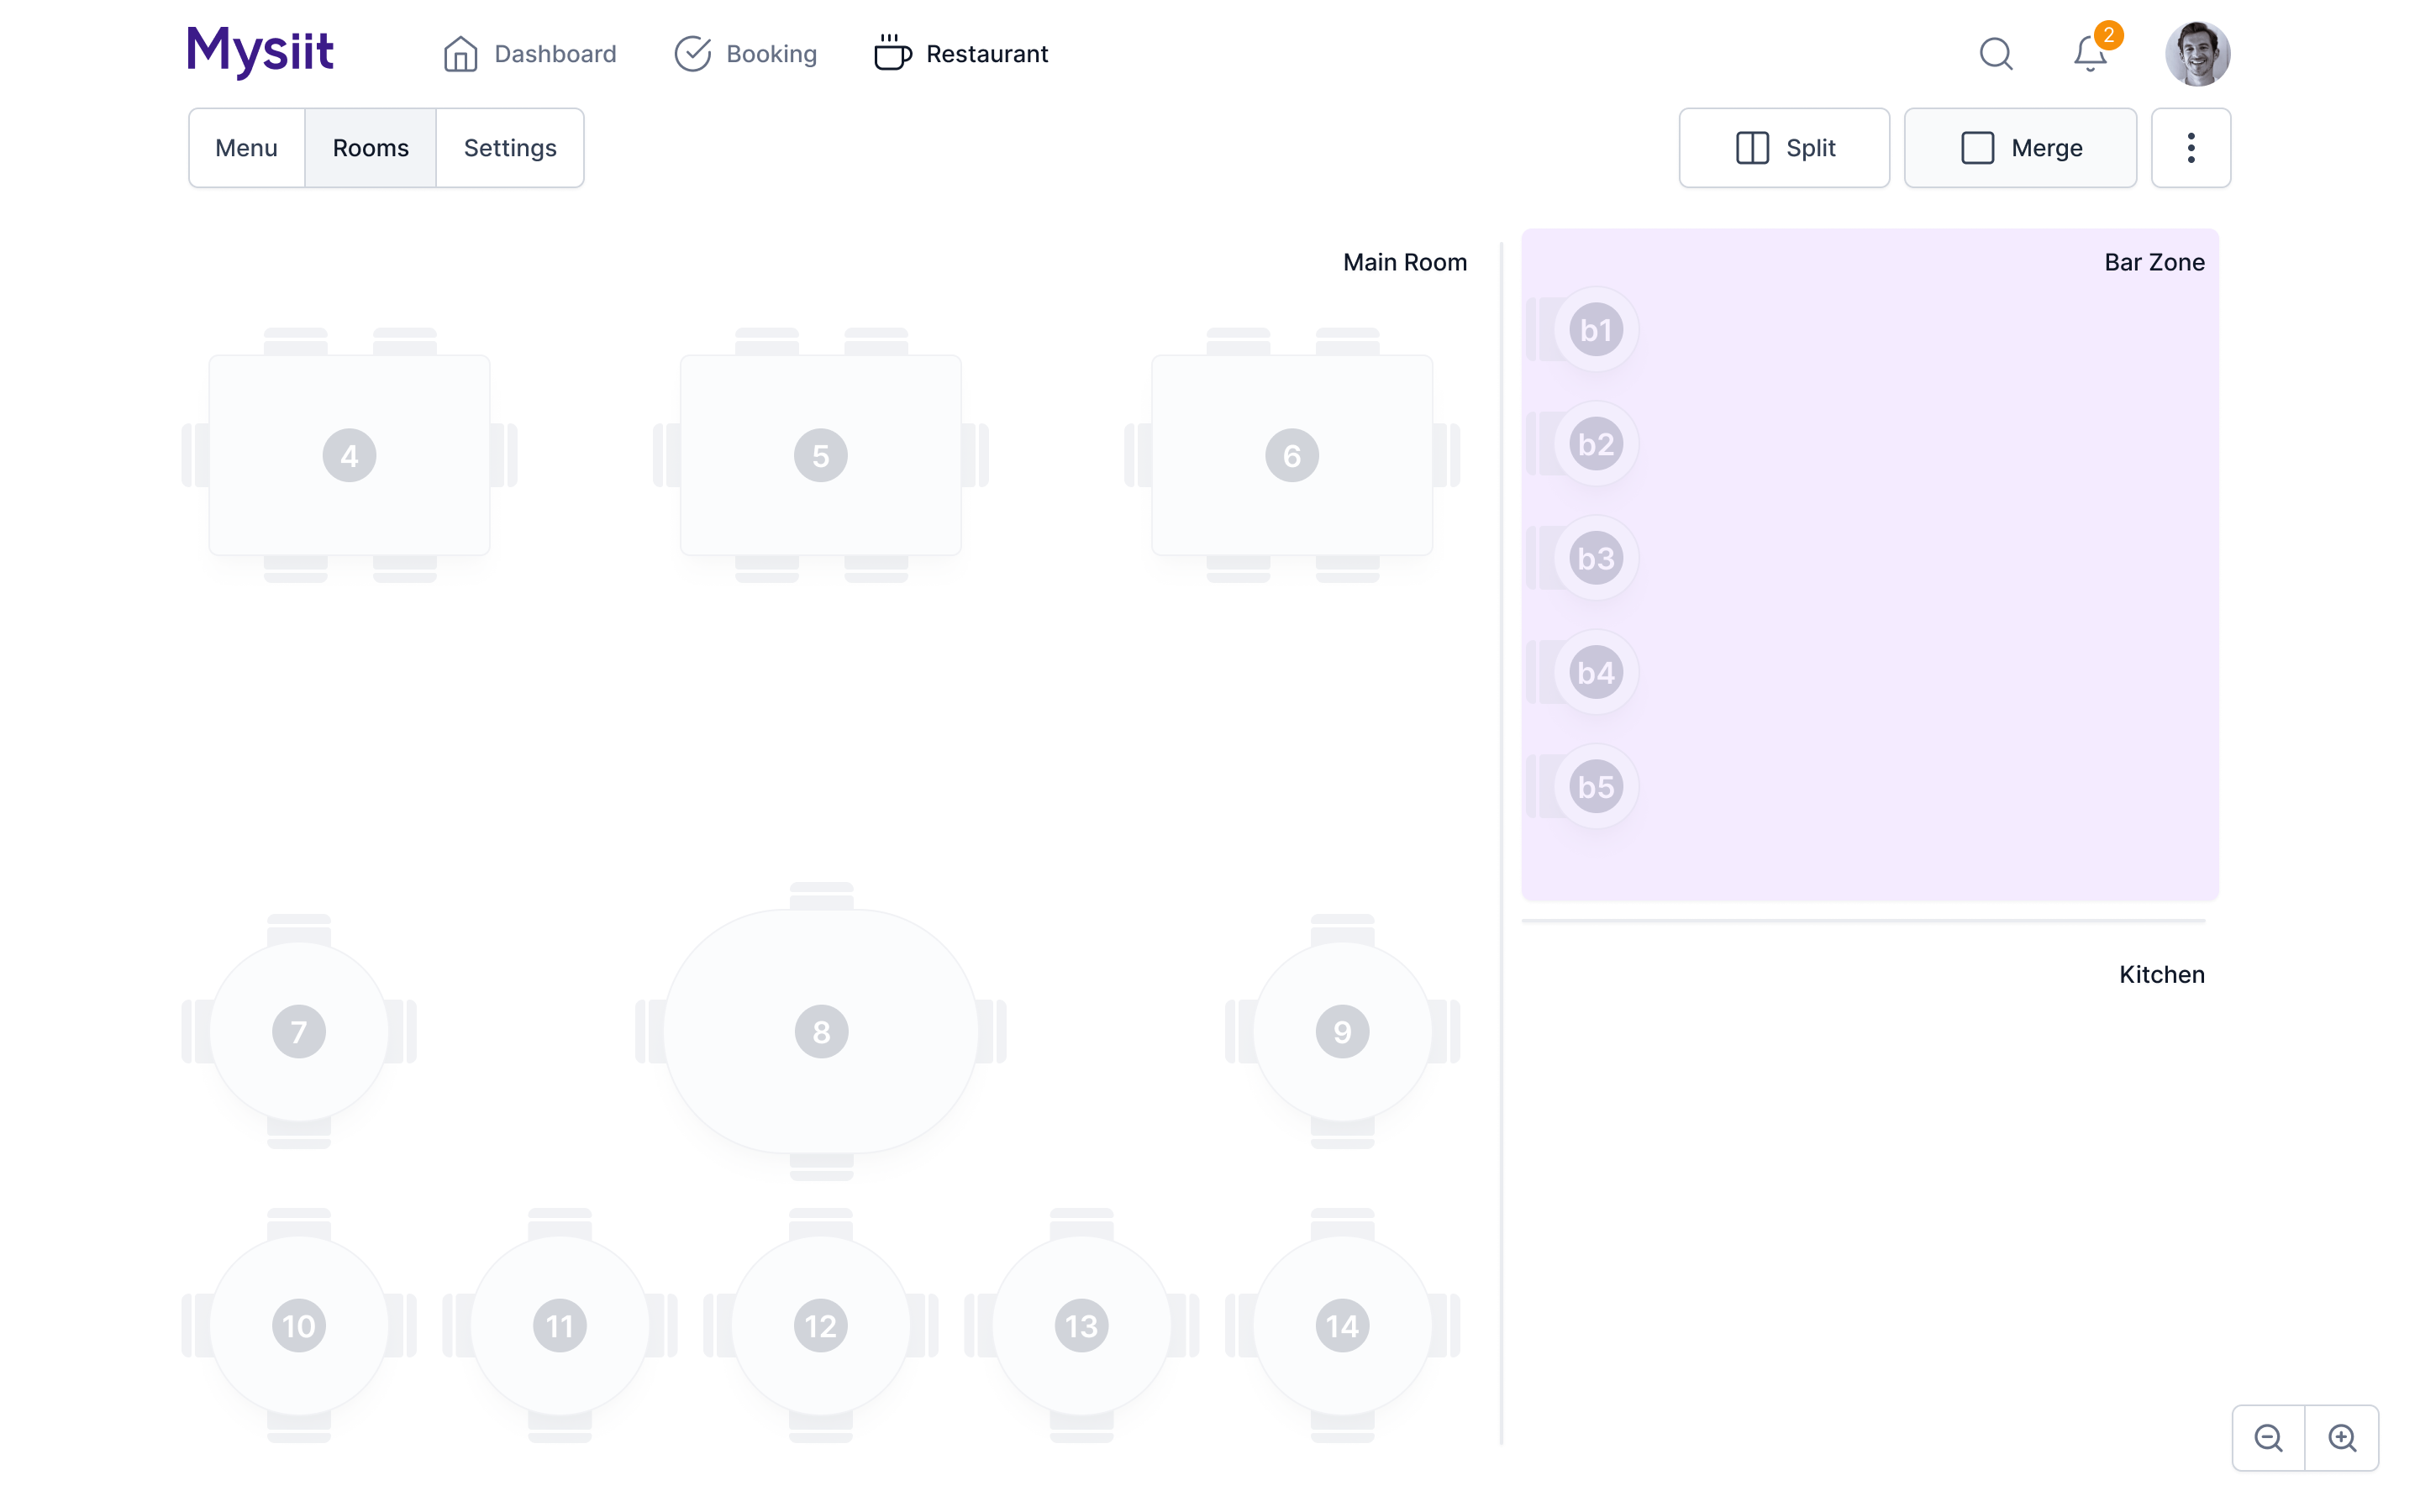Viewport: 2420px width, 1512px height.
Task: Select the Rooms tab
Action: click(370, 148)
